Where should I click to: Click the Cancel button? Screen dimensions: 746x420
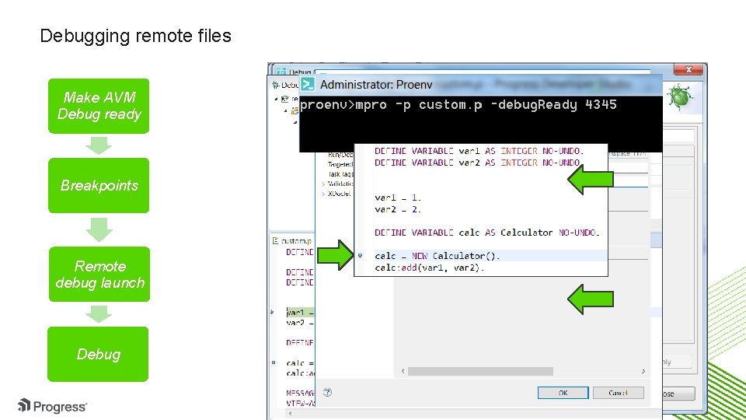point(618,393)
